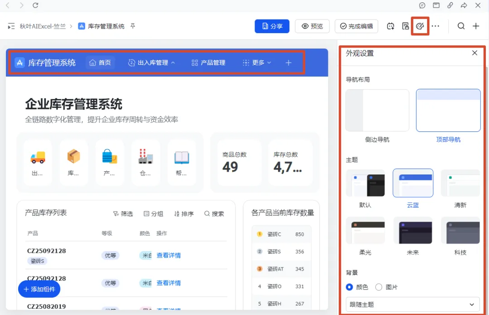489x315 pixels.
Task: Click the plus icon next to search
Action: coord(476,26)
